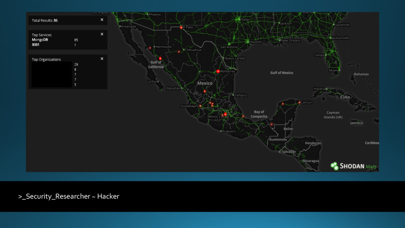
Task: Click the red marker west of Chihuahua
Action: click(x=179, y=52)
